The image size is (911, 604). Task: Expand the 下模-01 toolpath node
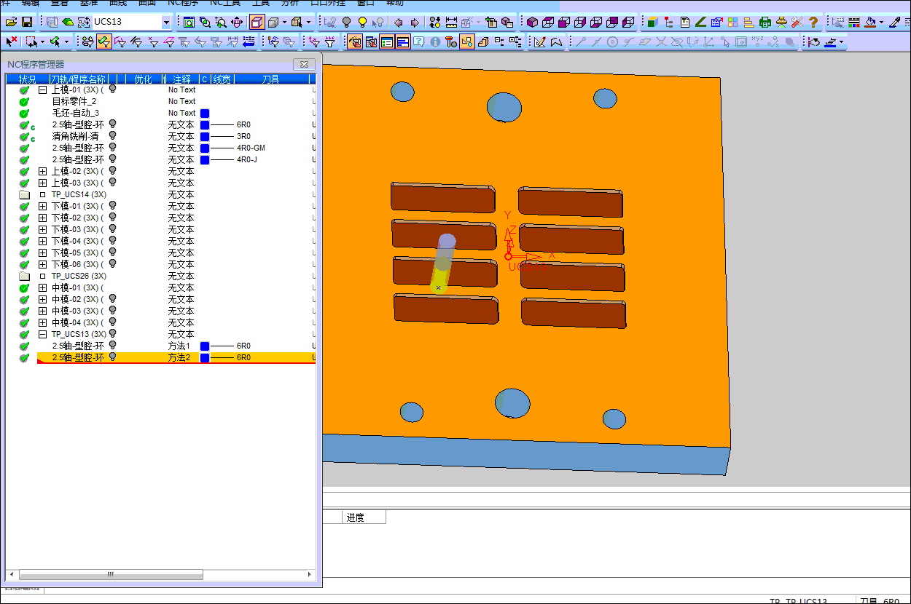(42, 206)
